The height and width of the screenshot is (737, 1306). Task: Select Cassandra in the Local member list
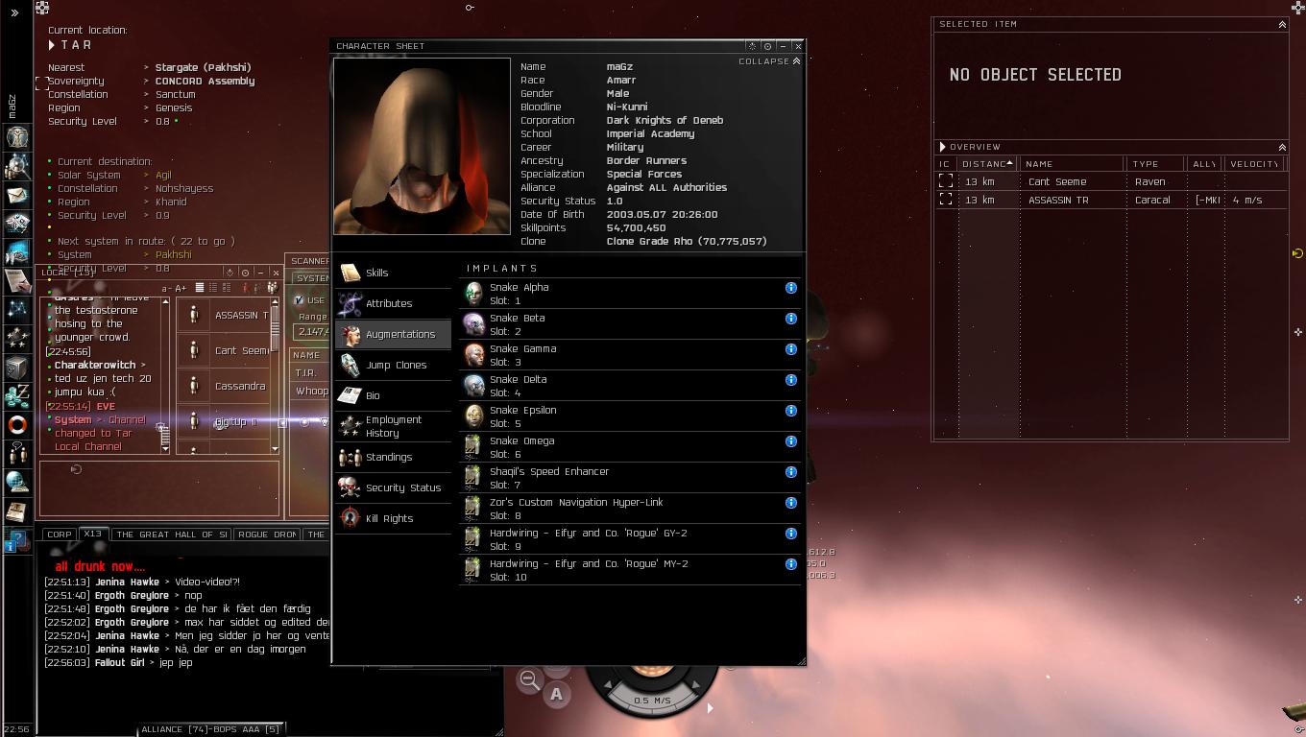click(224, 386)
